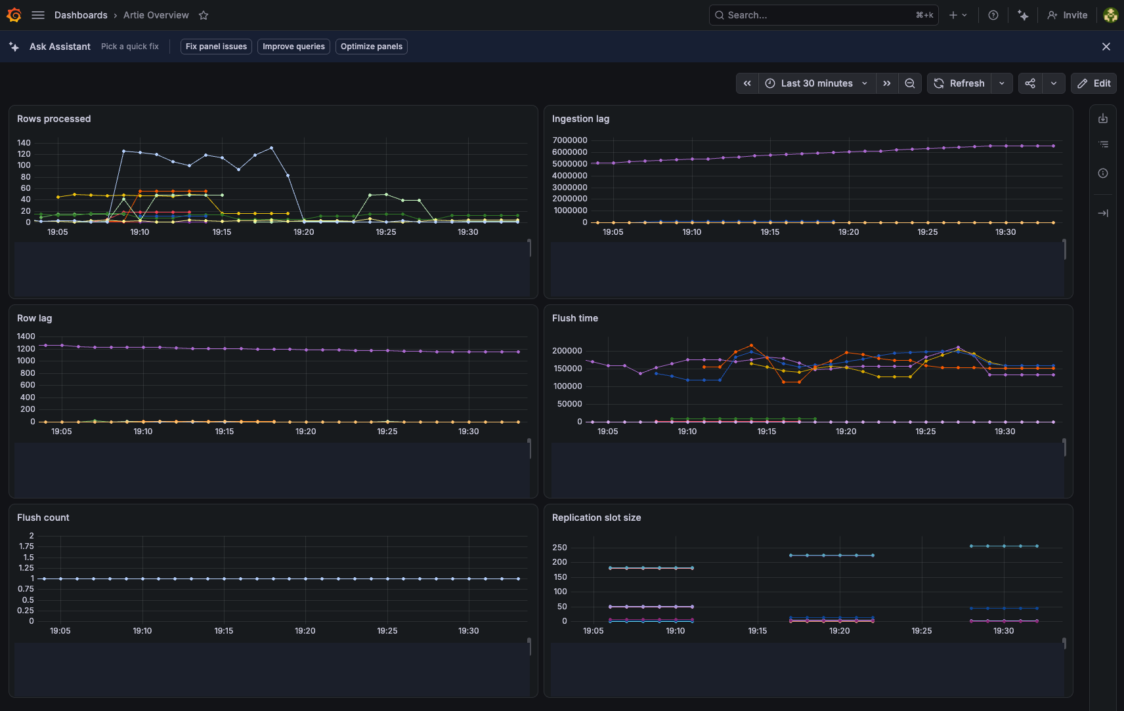Click Flush time legend scrollbar

(x=1064, y=448)
